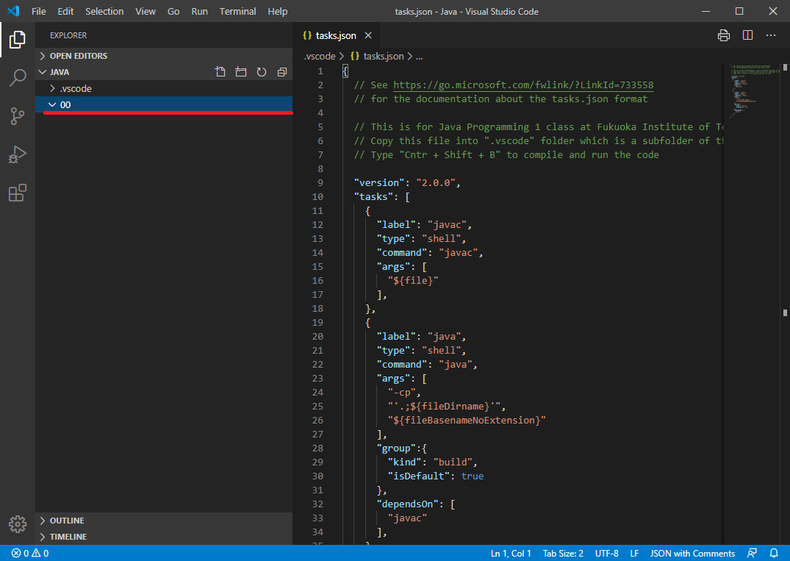This screenshot has width=790, height=561.
Task: Change the encoding via UTF-8
Action: click(606, 553)
